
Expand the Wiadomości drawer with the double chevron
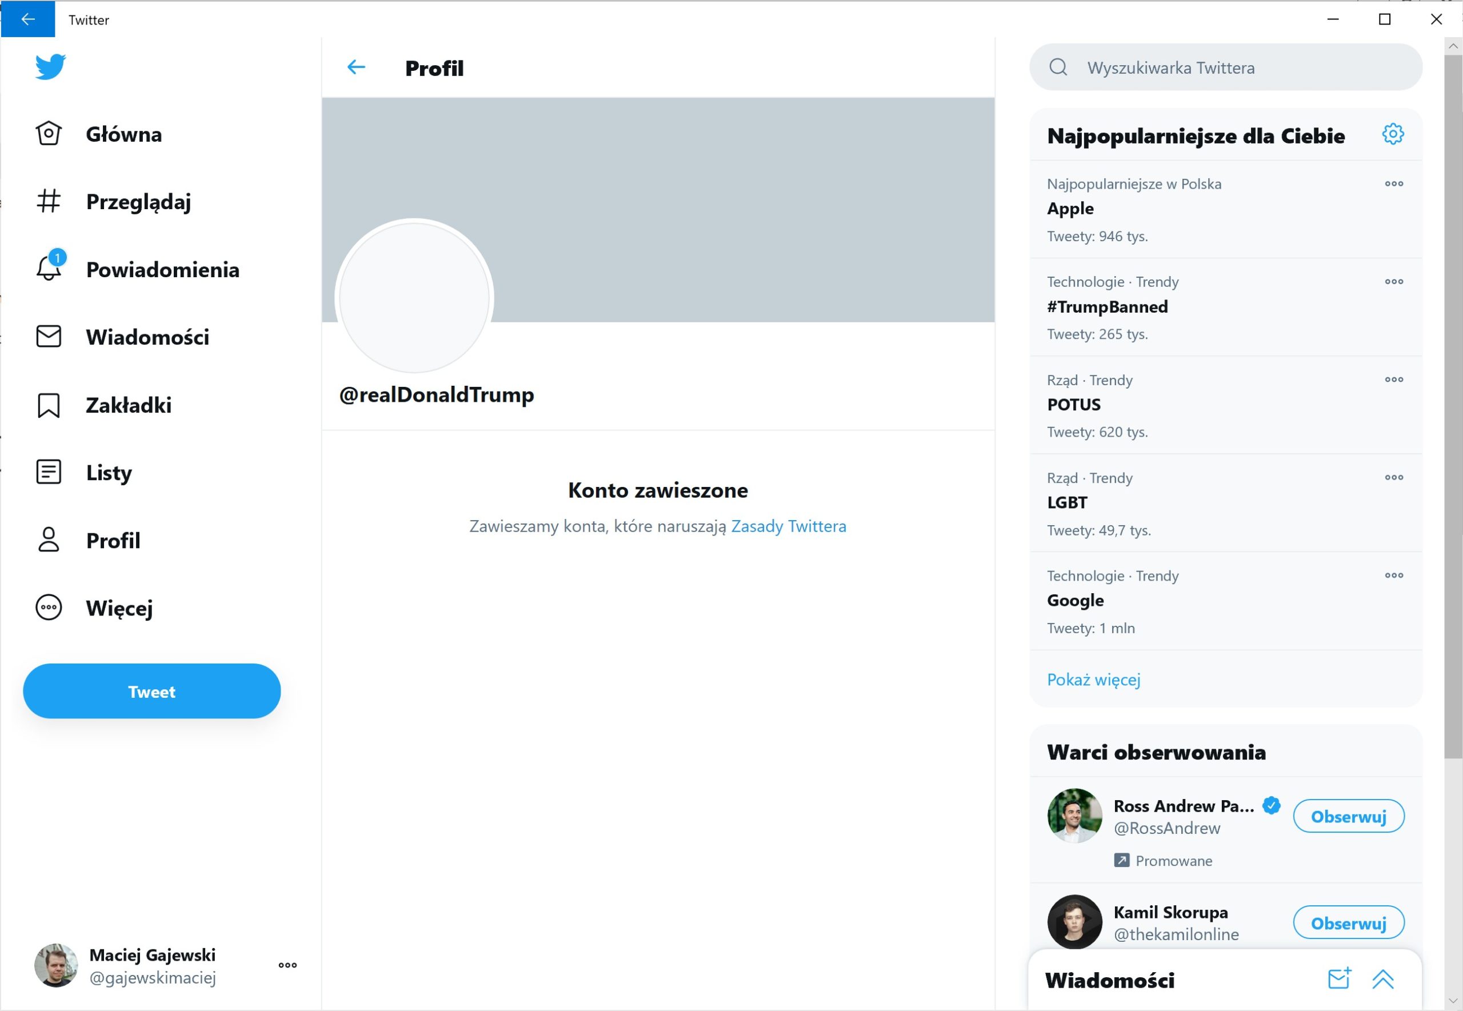(1382, 980)
